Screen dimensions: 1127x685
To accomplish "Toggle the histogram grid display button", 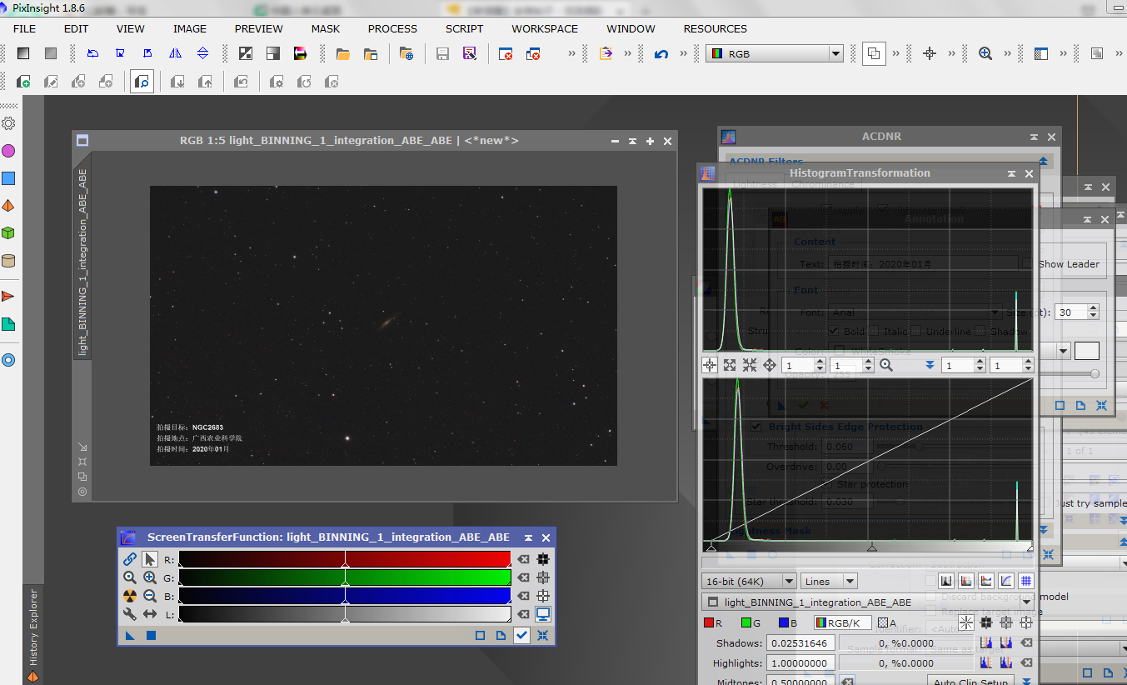I will [1026, 581].
